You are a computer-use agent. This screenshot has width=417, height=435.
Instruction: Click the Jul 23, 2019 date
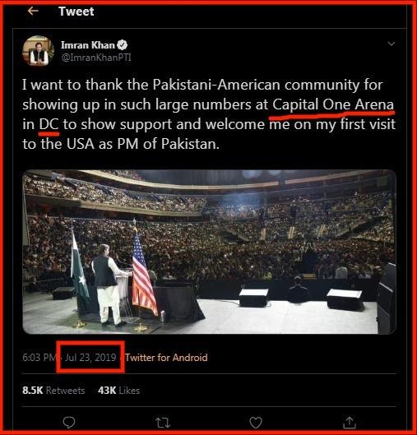click(x=90, y=358)
